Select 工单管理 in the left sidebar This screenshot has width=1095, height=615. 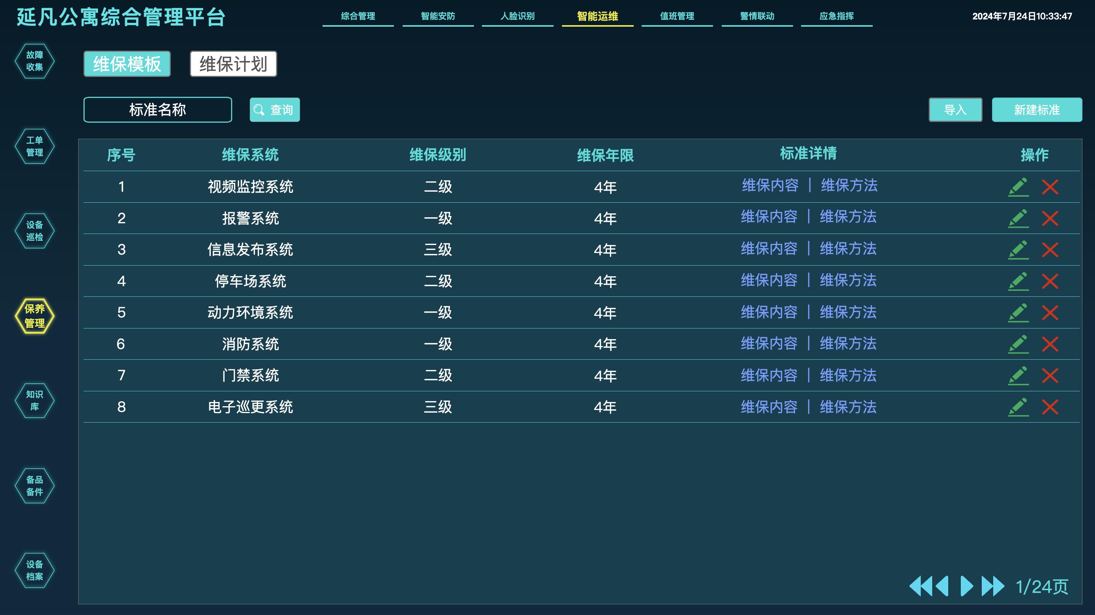(35, 146)
